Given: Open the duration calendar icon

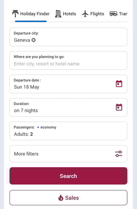Looking at the screenshot, I should coord(119,107).
